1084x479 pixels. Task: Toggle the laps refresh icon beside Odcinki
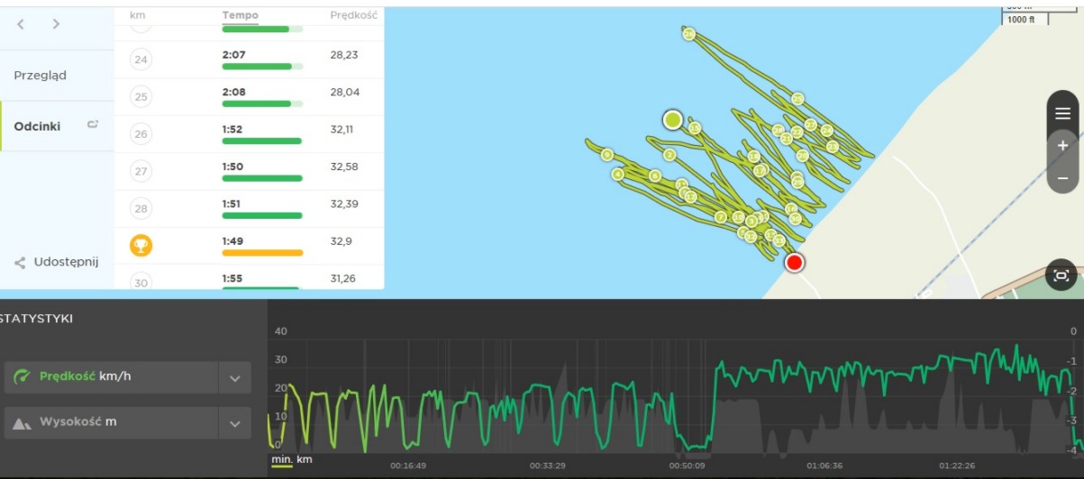coord(92,126)
